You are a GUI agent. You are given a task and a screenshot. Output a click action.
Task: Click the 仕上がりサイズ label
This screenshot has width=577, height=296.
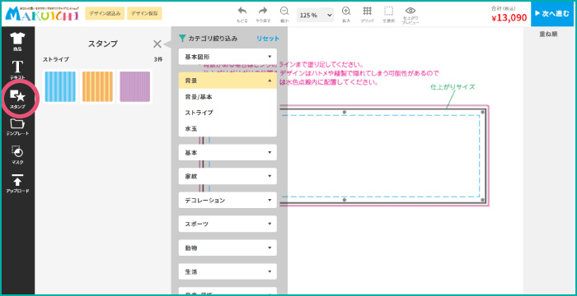click(x=453, y=87)
